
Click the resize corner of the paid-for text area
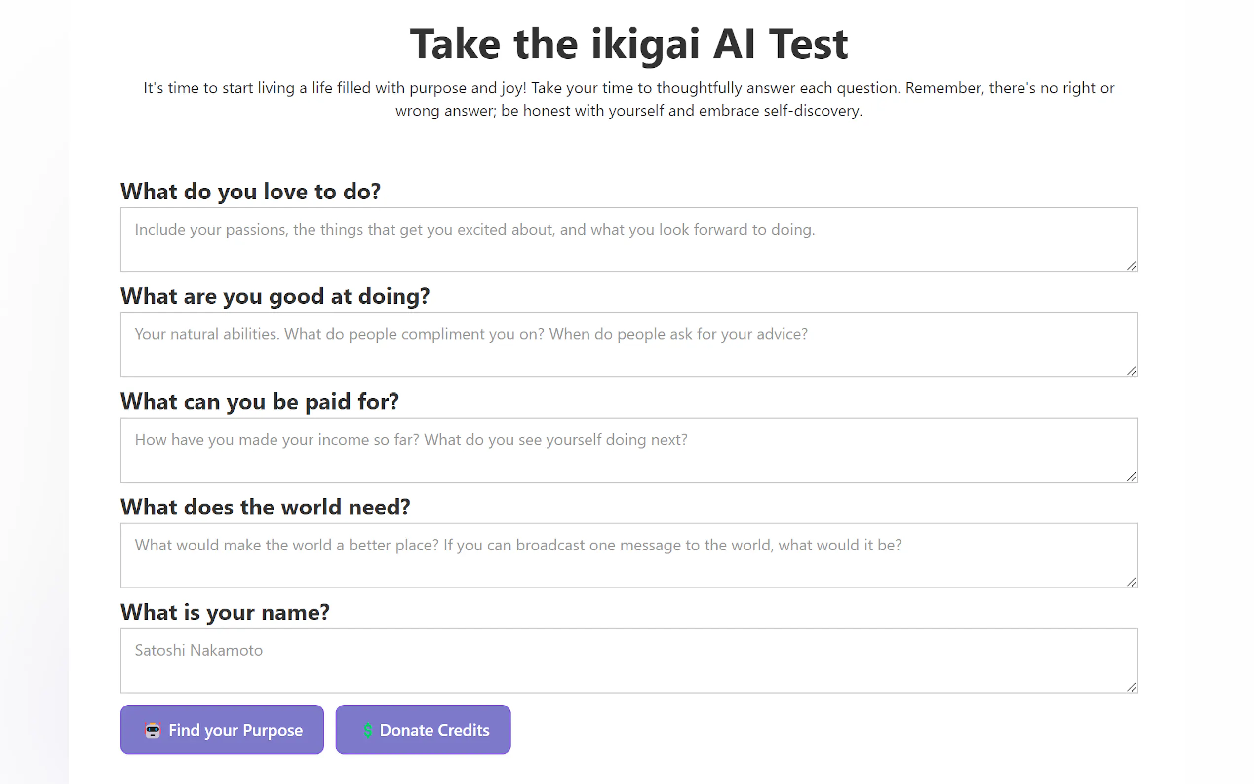(x=1131, y=477)
